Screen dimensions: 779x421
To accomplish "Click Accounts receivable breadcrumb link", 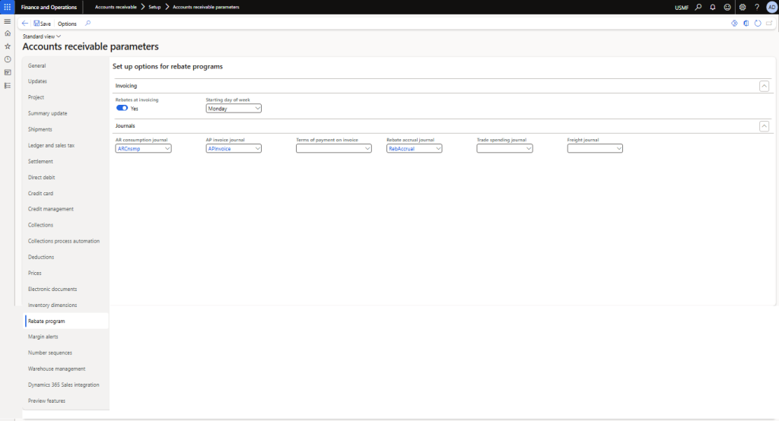I will pyautogui.click(x=116, y=7).
